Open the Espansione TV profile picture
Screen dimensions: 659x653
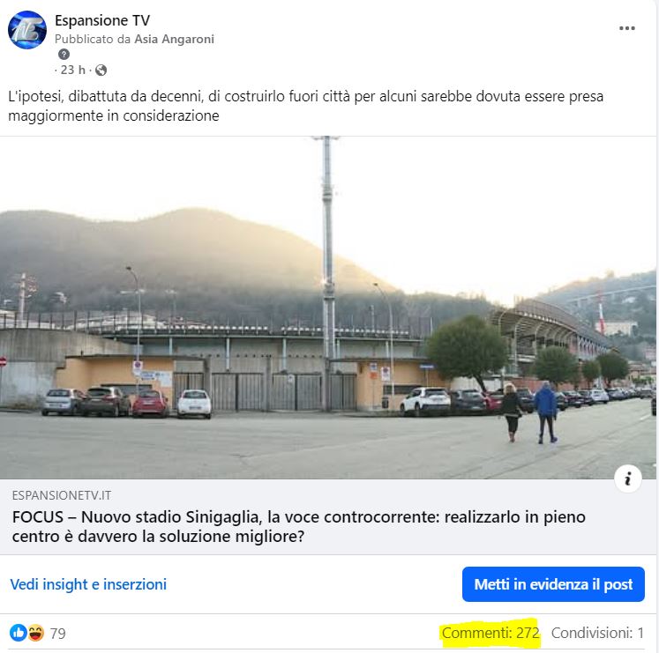pyautogui.click(x=27, y=30)
